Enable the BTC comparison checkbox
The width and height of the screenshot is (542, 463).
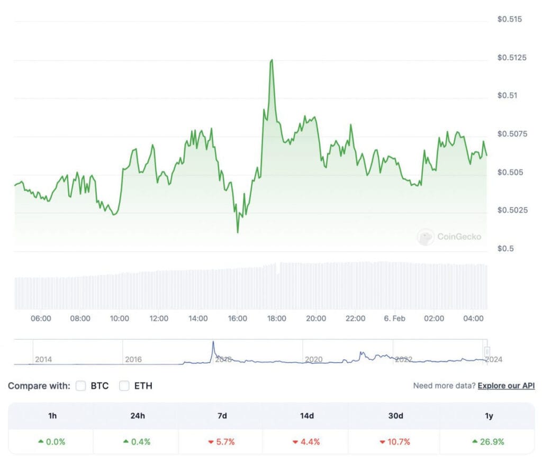pyautogui.click(x=81, y=386)
